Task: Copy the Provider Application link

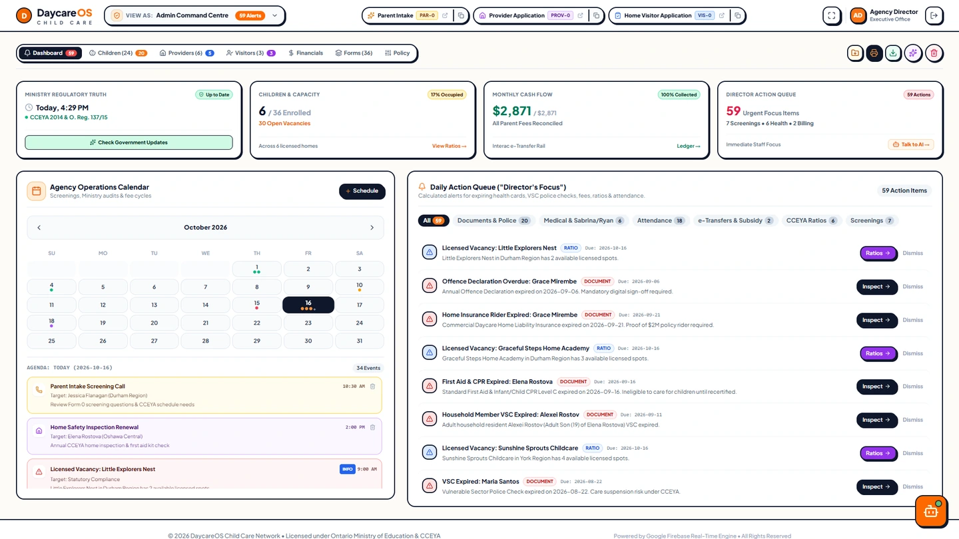Action: coord(596,15)
